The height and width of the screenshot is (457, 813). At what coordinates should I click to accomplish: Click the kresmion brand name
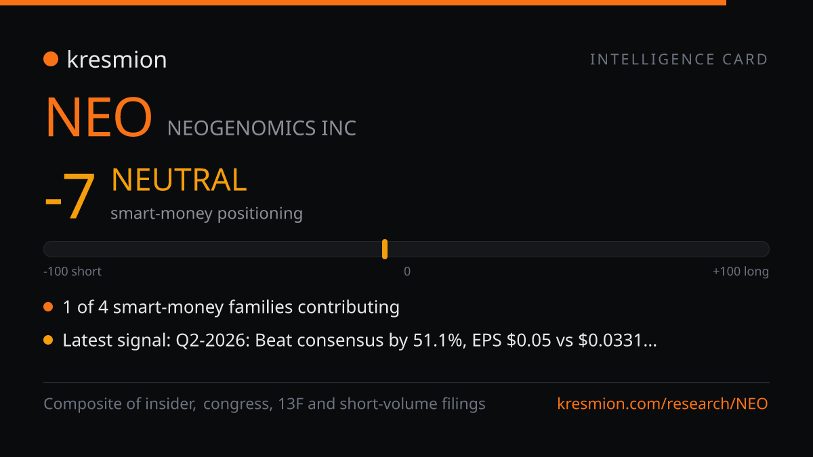pos(117,60)
